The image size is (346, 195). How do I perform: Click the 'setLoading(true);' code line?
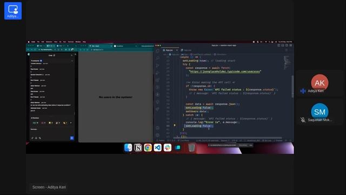pyautogui.click(x=195, y=61)
